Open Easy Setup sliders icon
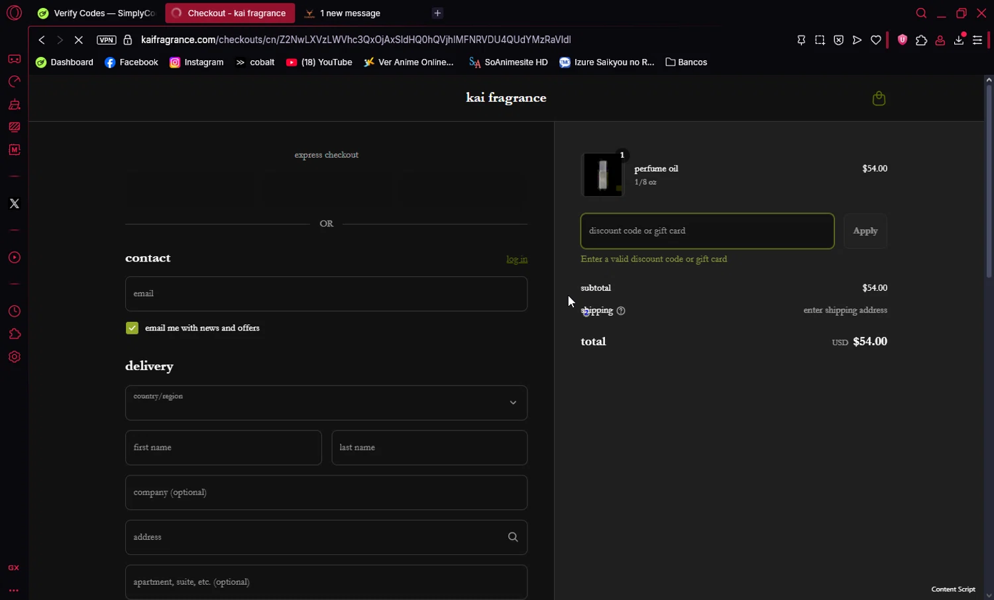 click(977, 40)
